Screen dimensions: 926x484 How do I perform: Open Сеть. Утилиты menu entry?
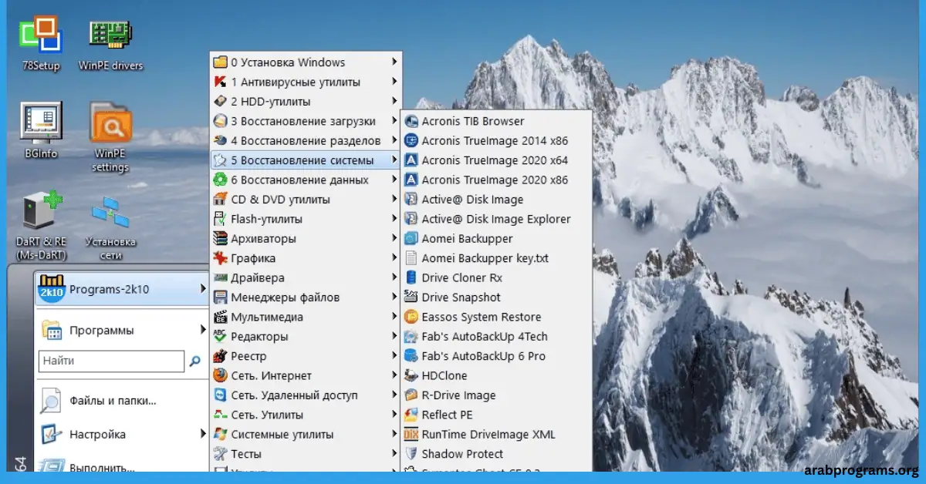306,415
